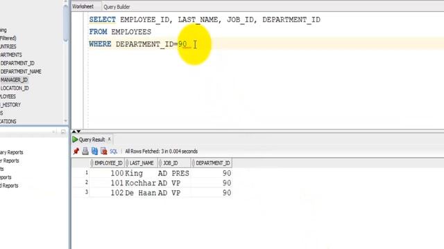Place cursor on DEPARTMENT_ID=90 in the WHERE clause

(x=151, y=44)
